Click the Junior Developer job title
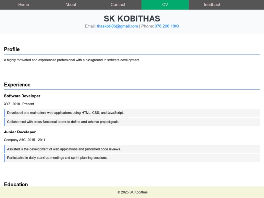 point(20,132)
